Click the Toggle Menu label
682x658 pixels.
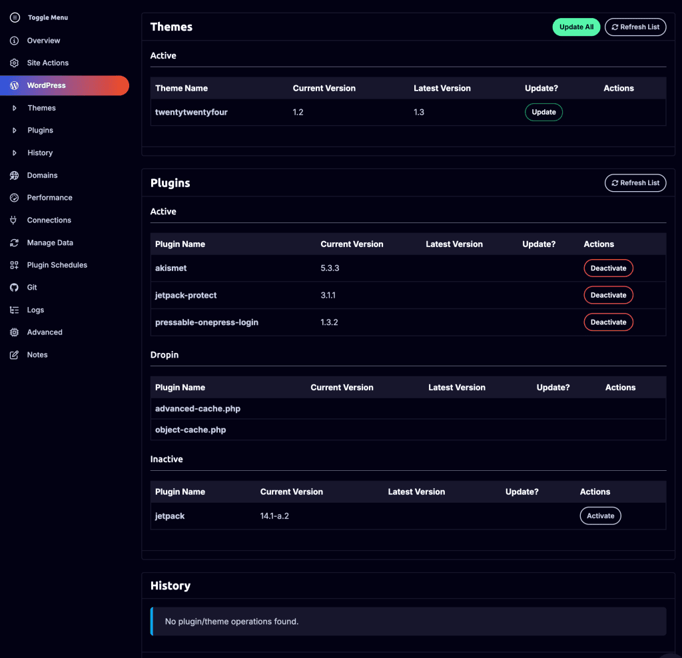48,17
